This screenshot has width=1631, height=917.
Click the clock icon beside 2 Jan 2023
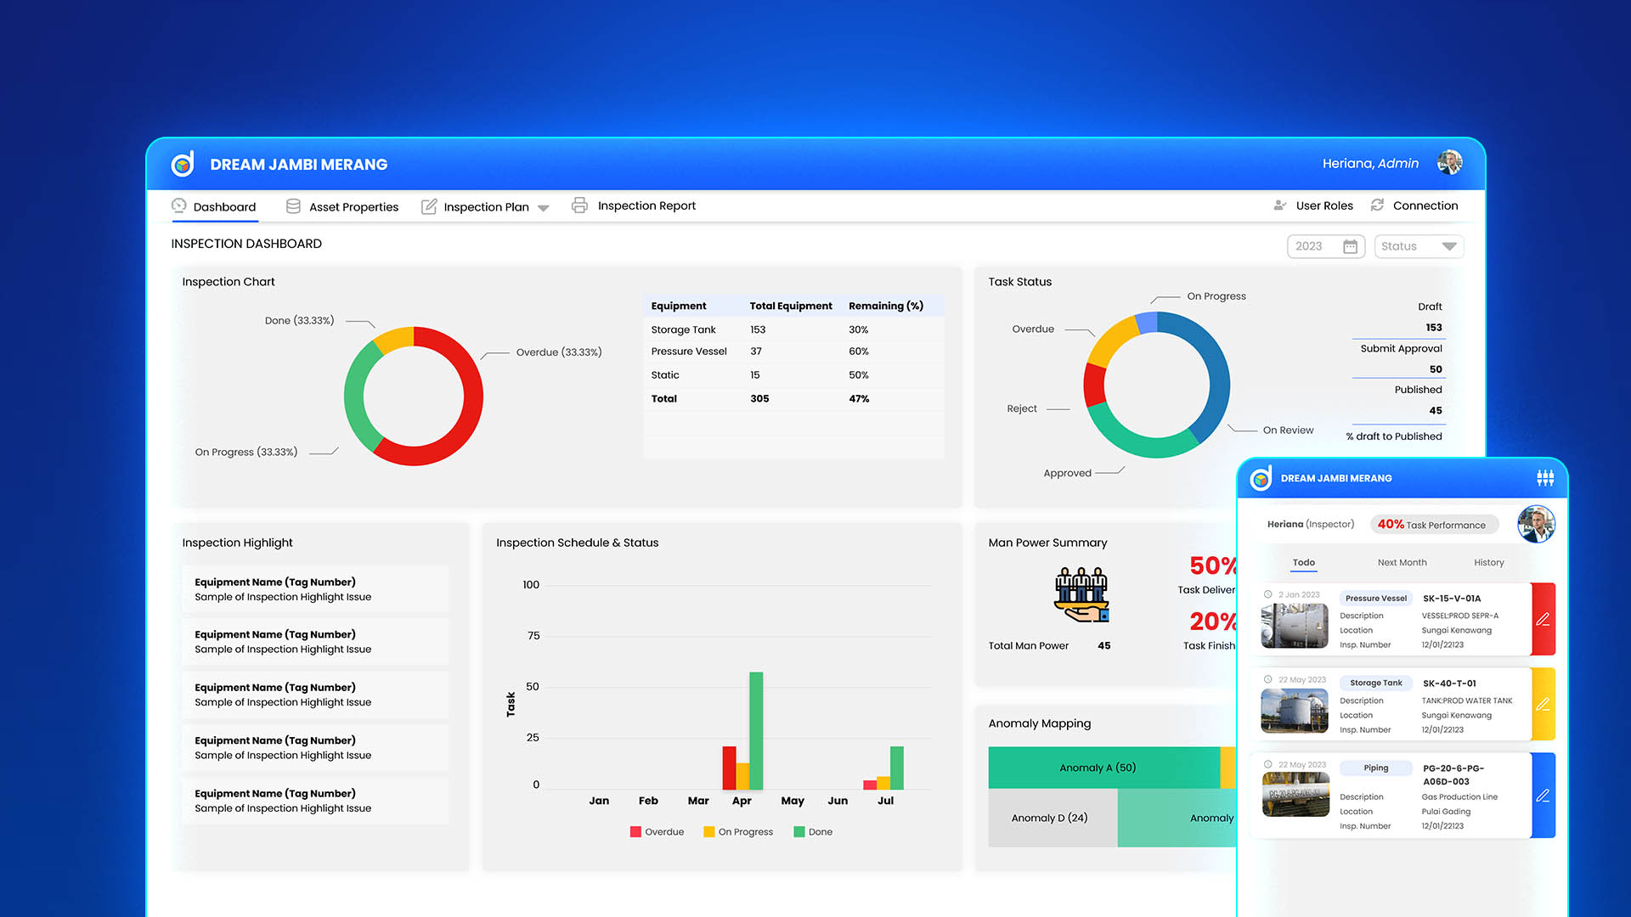coord(1268,594)
